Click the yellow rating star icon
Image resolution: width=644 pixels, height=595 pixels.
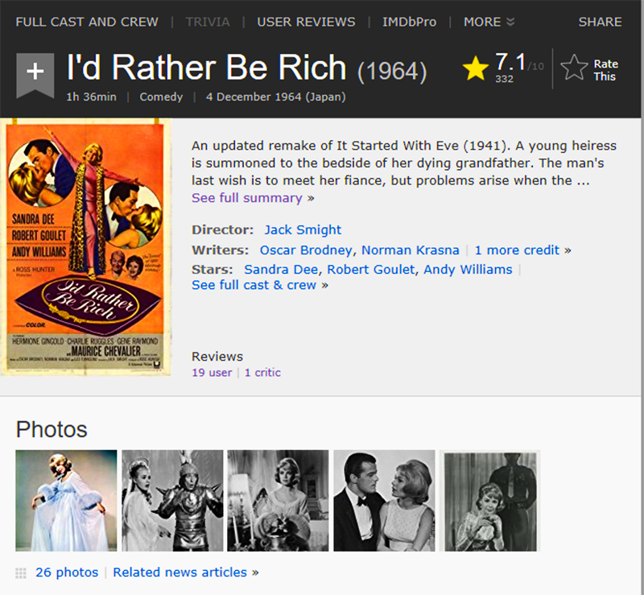[475, 68]
